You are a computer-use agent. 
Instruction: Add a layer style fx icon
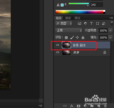point(72,106)
